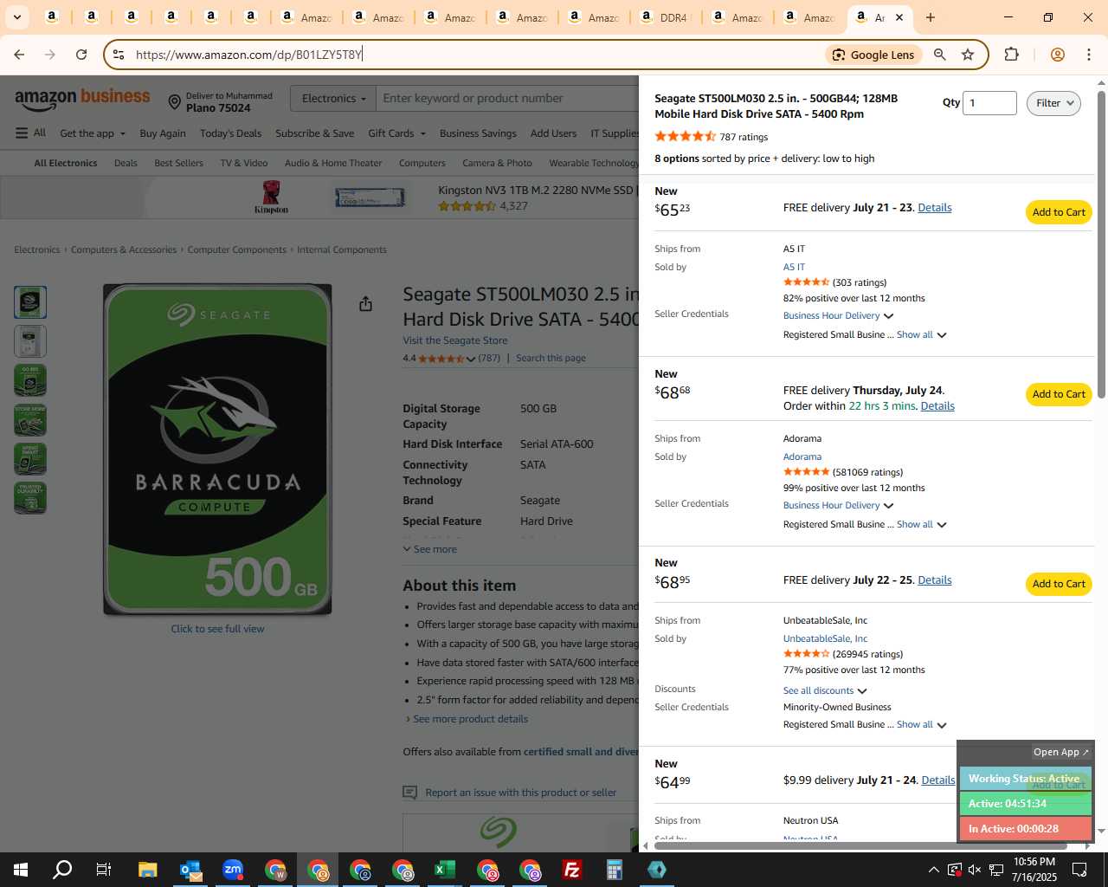Expand Business Hour Delivery for Adorama

tap(838, 505)
